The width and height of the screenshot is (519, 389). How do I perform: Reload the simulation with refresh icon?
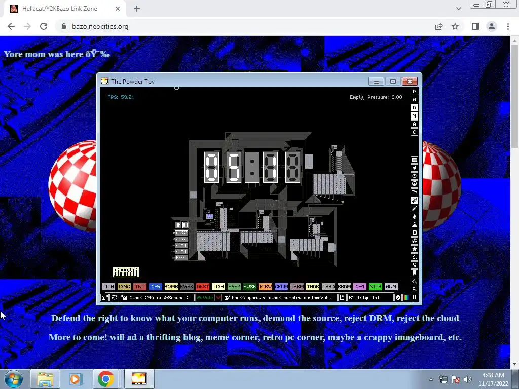tap(114, 298)
